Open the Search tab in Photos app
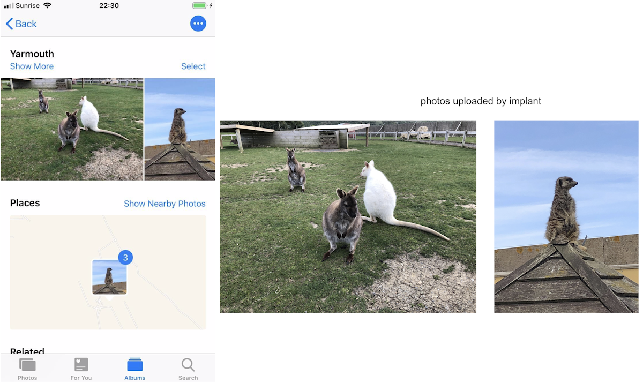 point(188,368)
